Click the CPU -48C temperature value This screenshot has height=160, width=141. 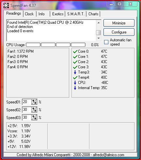click(104, 83)
